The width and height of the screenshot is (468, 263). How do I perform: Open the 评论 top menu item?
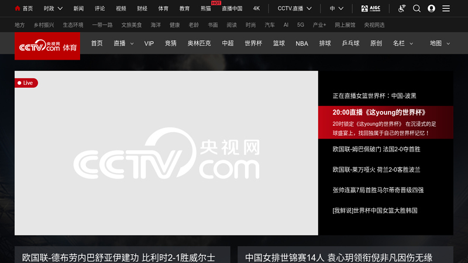pyautogui.click(x=99, y=9)
